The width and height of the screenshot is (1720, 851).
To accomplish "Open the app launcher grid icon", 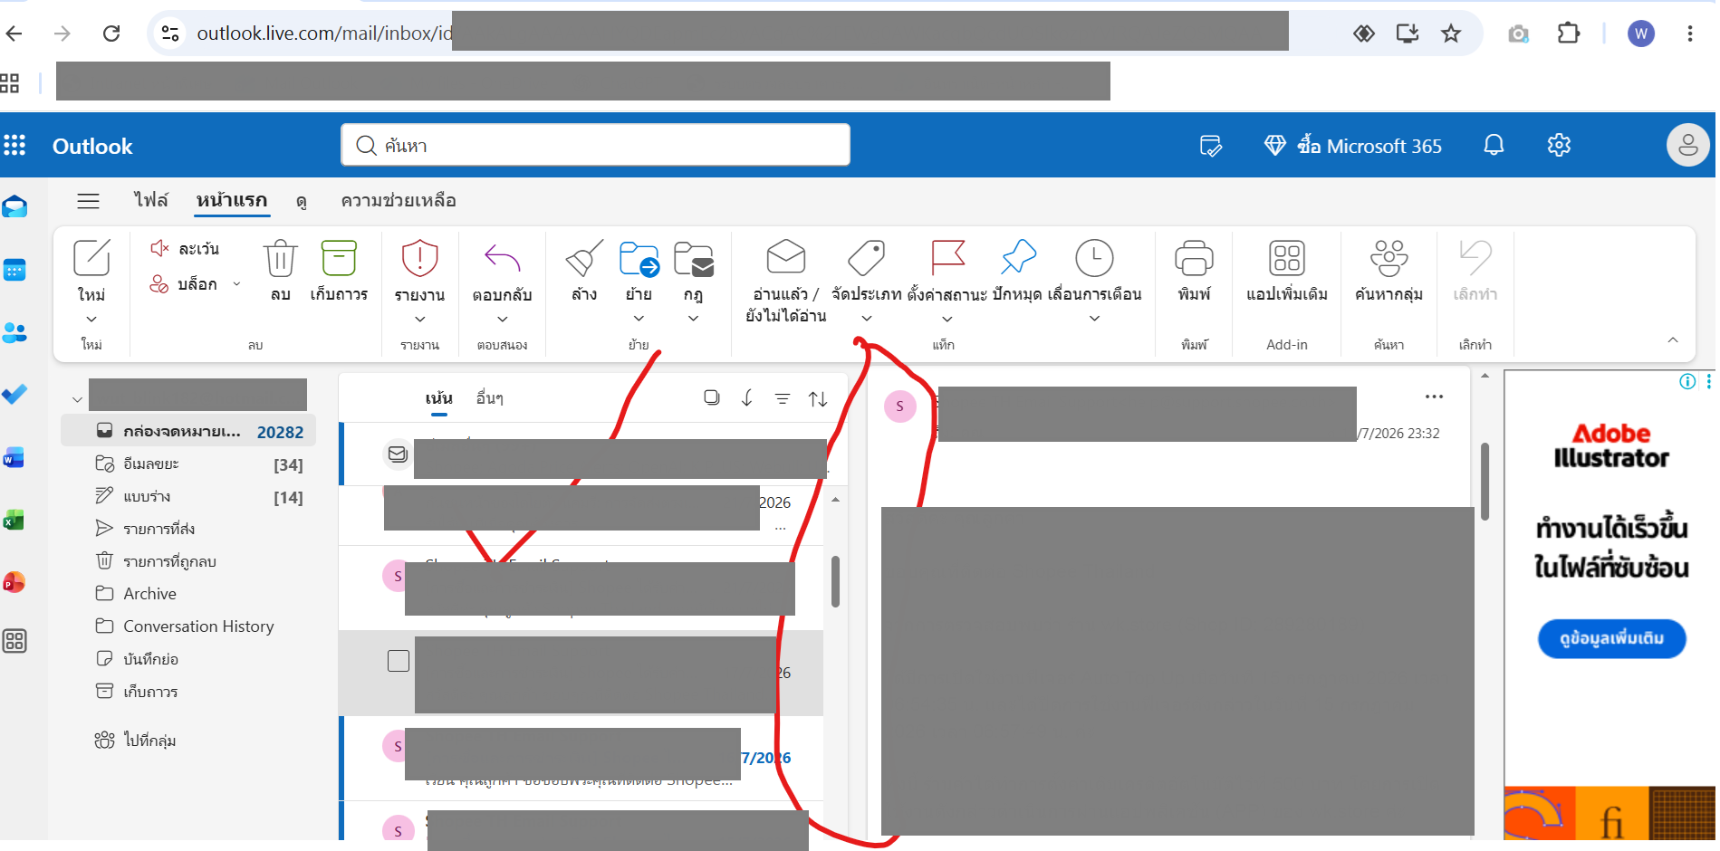I will [x=14, y=145].
